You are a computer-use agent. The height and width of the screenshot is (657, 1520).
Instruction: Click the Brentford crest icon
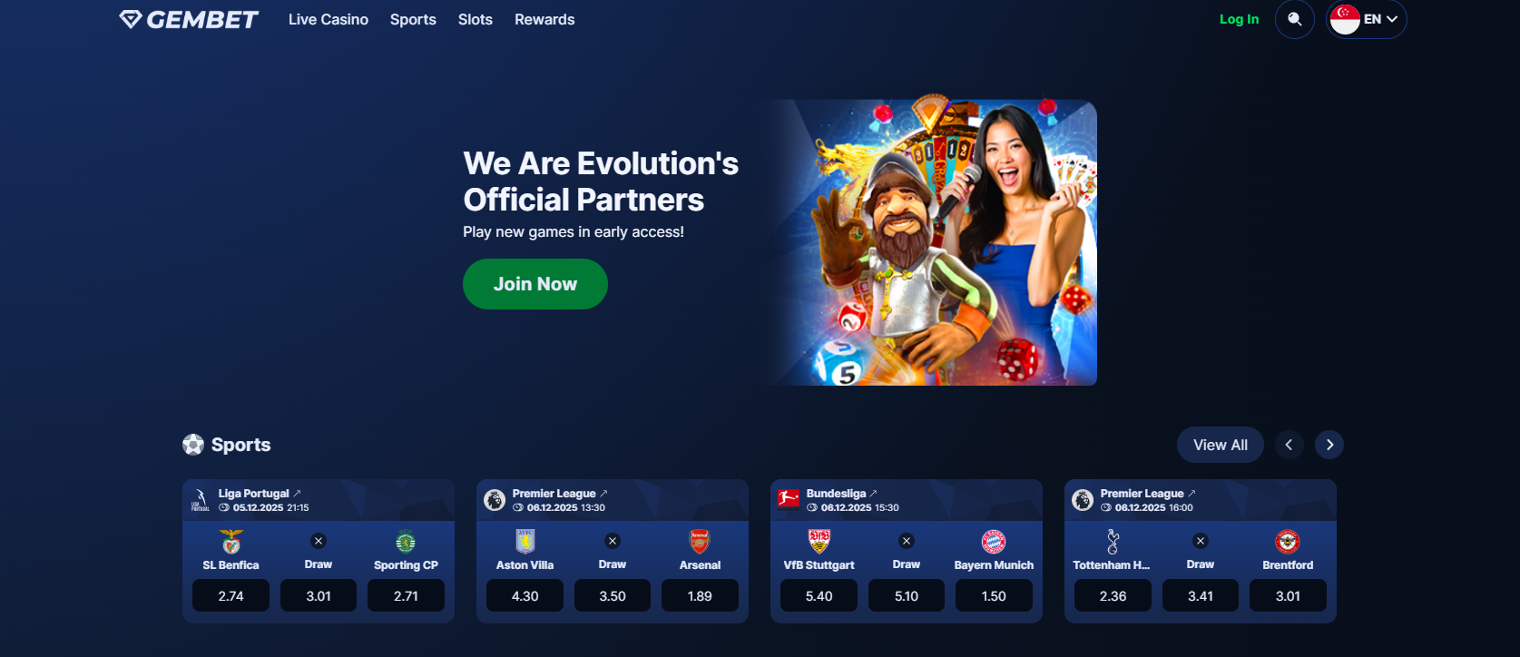(1288, 542)
